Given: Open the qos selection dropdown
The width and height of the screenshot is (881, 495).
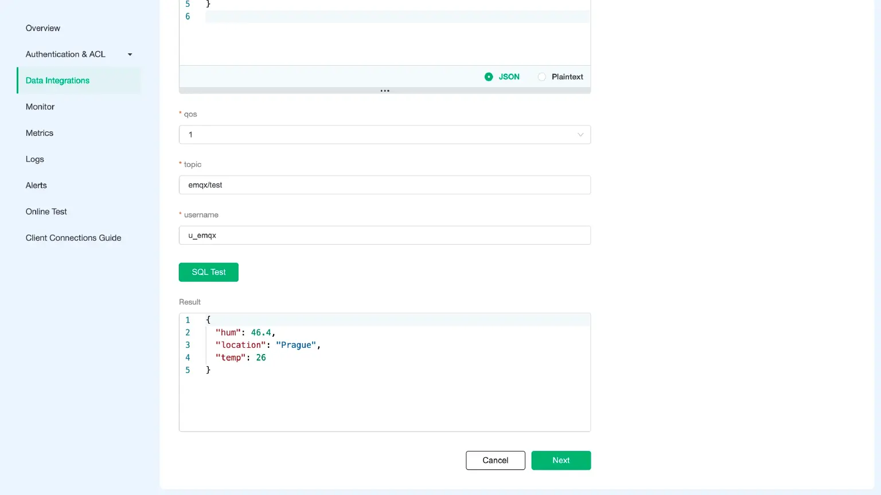Looking at the screenshot, I should click(x=384, y=134).
